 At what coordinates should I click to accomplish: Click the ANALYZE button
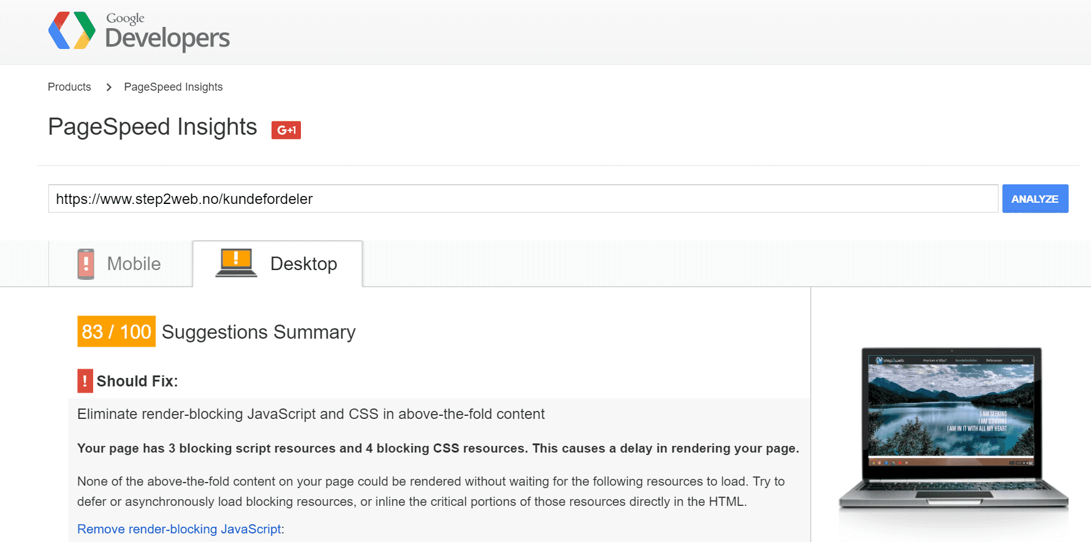click(x=1035, y=199)
